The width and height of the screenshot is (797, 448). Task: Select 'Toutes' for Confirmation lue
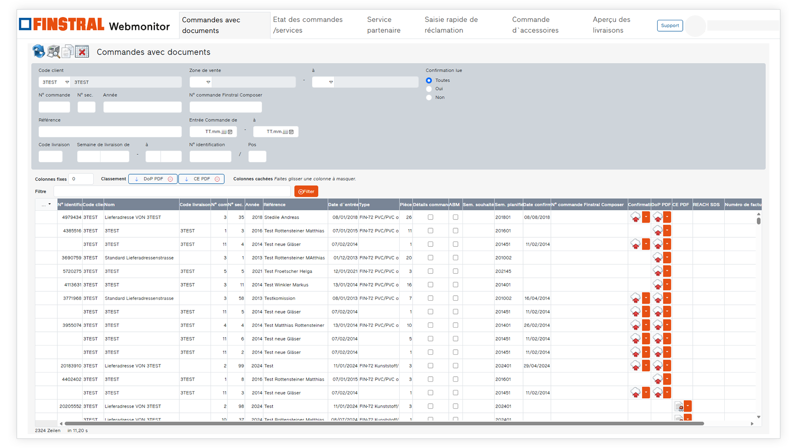[429, 80]
